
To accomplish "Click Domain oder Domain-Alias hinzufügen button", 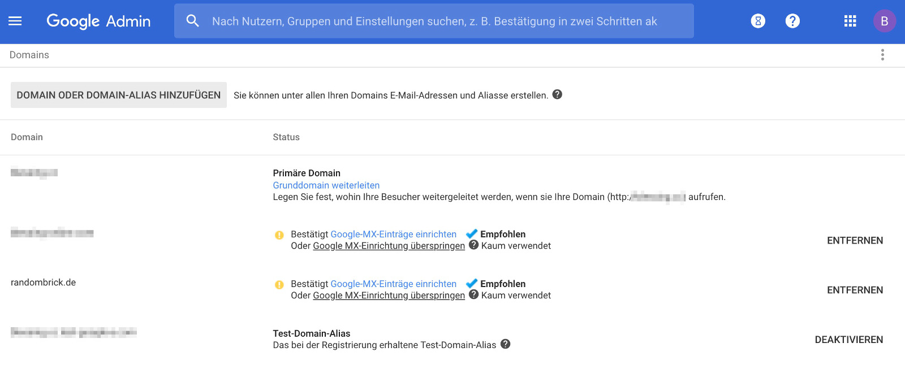I will [119, 95].
